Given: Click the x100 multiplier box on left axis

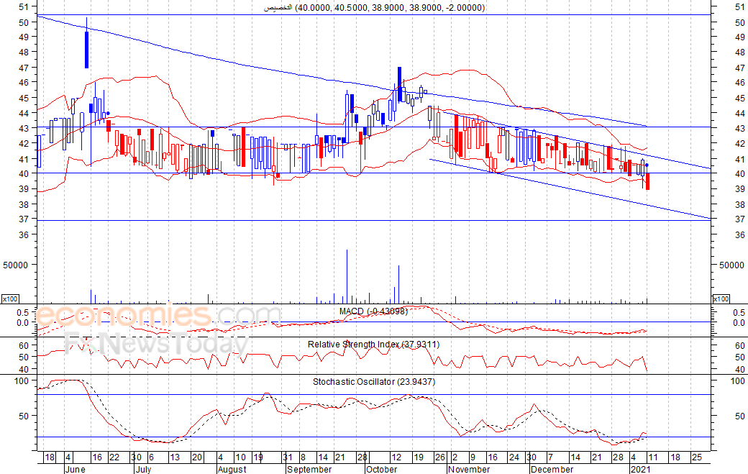Looking at the screenshot, I should click(x=10, y=299).
